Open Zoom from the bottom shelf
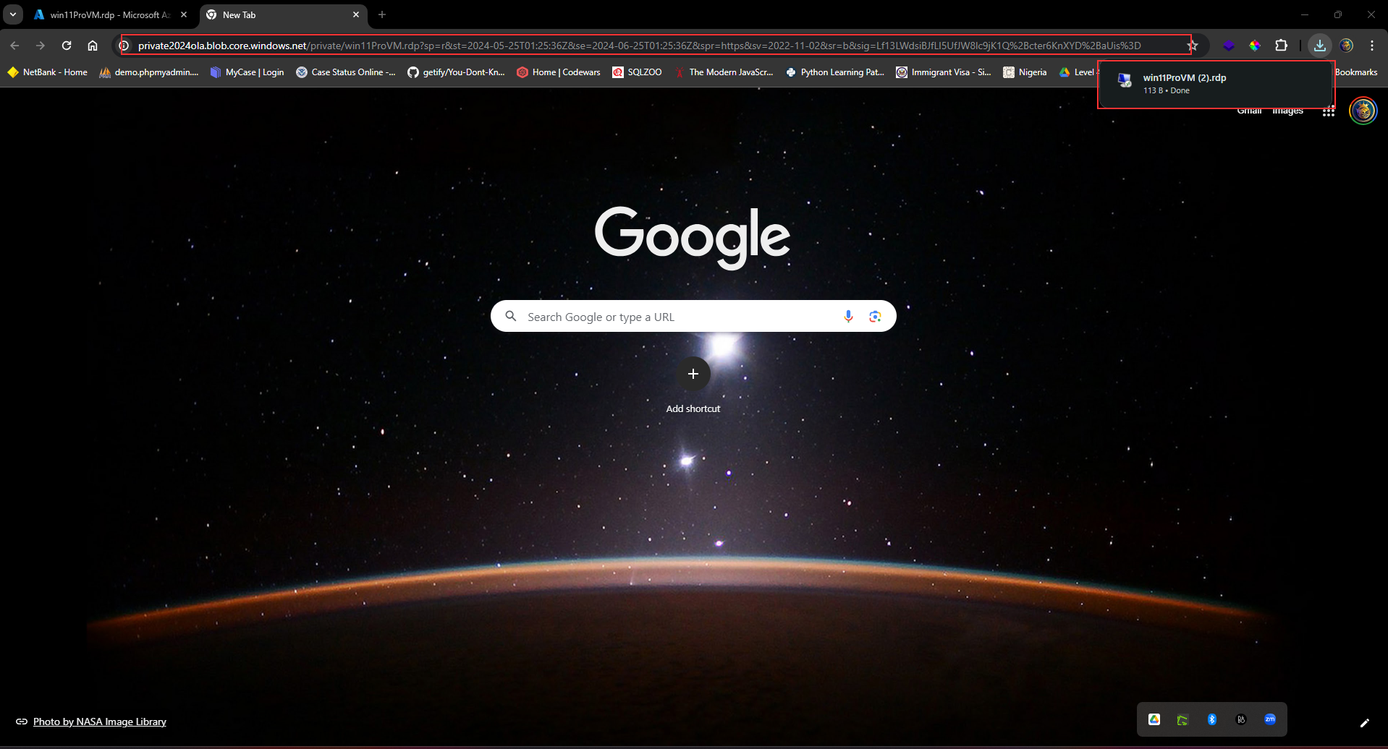Image resolution: width=1388 pixels, height=749 pixels. pos(1270,719)
